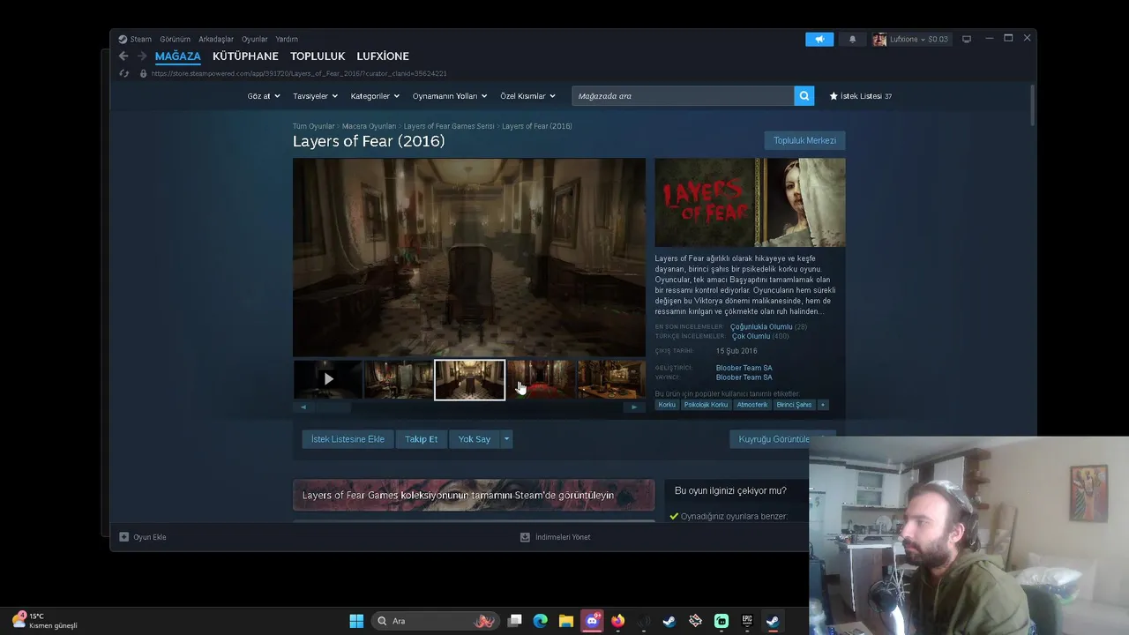Expand the Kategoriler dropdown
1129x635 pixels.
point(375,96)
